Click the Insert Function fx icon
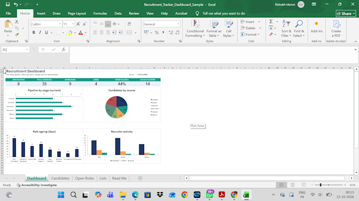The image size is (359, 201). (63, 49)
